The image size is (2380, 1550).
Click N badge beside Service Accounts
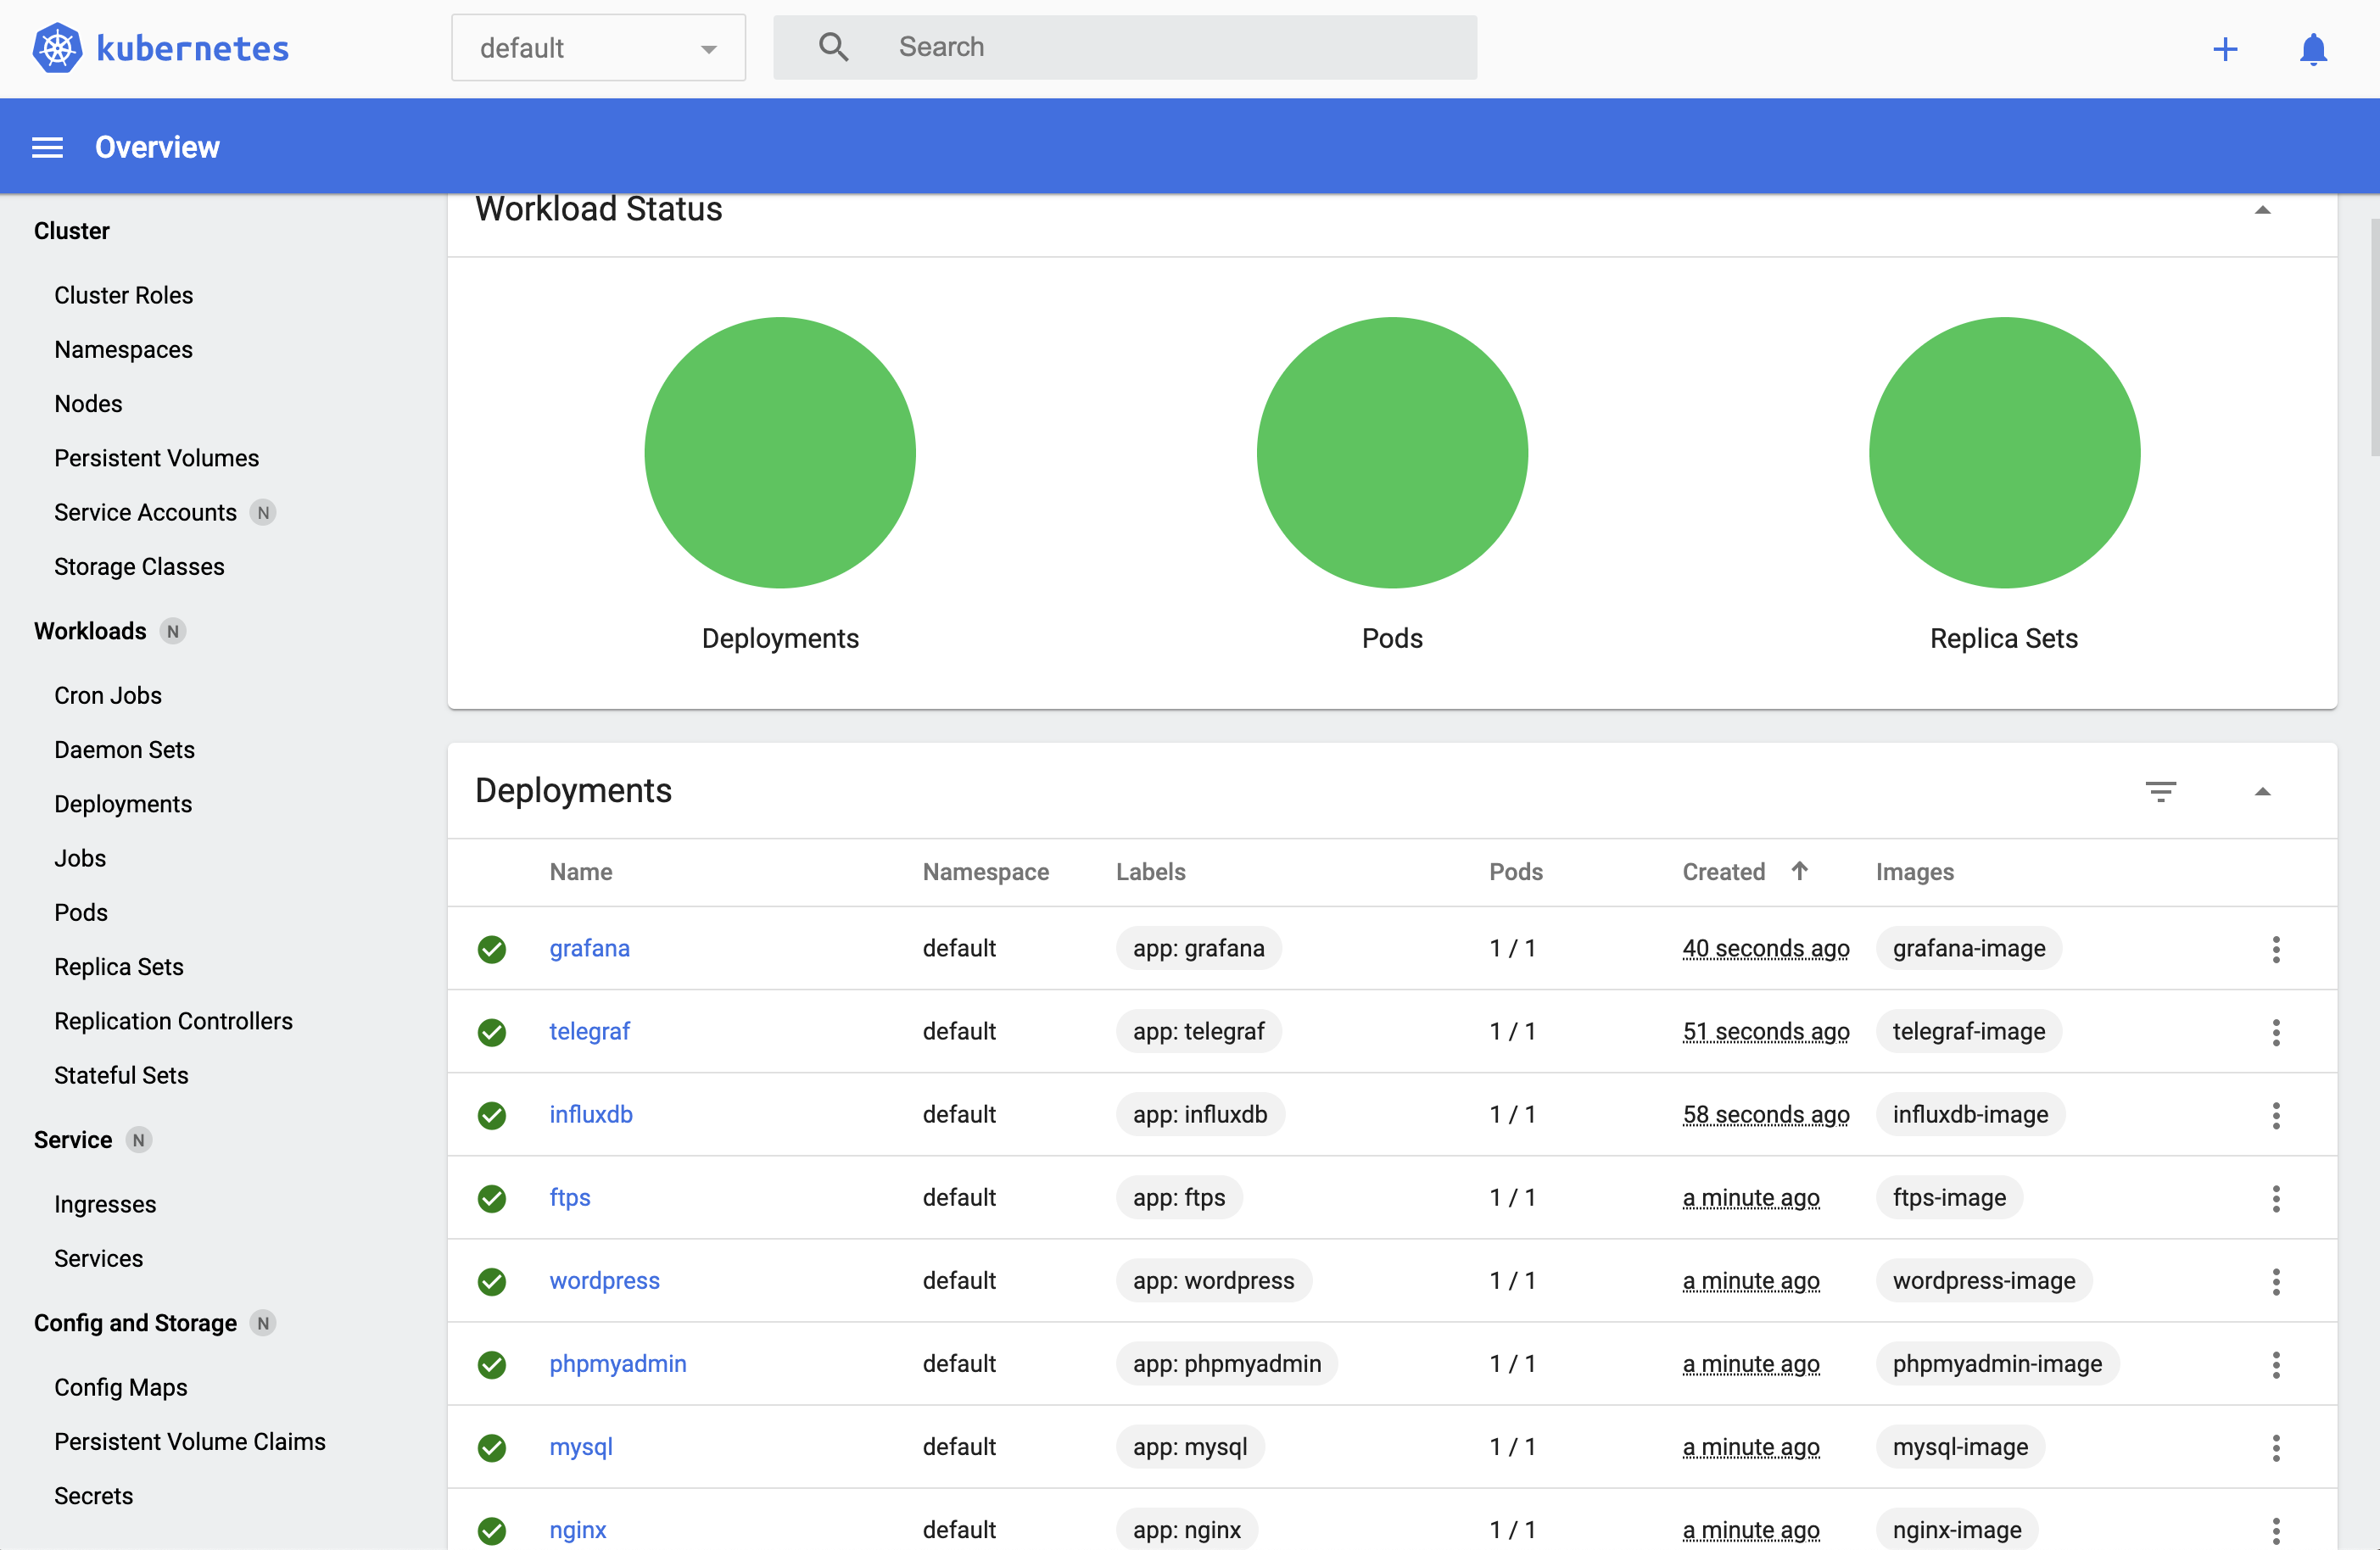point(263,512)
